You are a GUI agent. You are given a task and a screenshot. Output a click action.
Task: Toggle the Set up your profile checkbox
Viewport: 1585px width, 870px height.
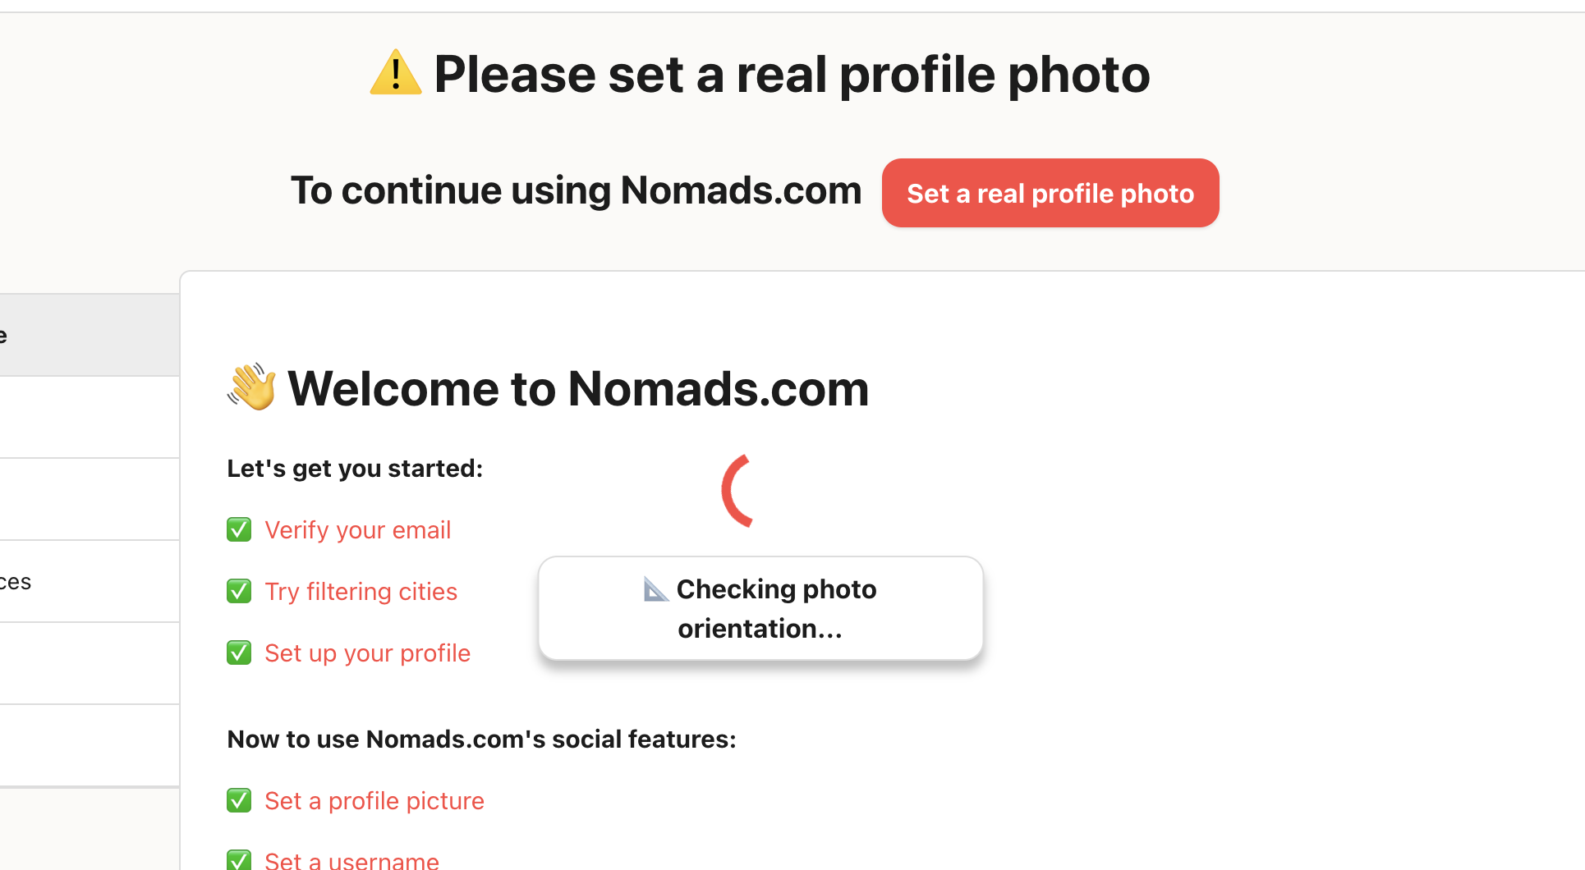point(239,652)
